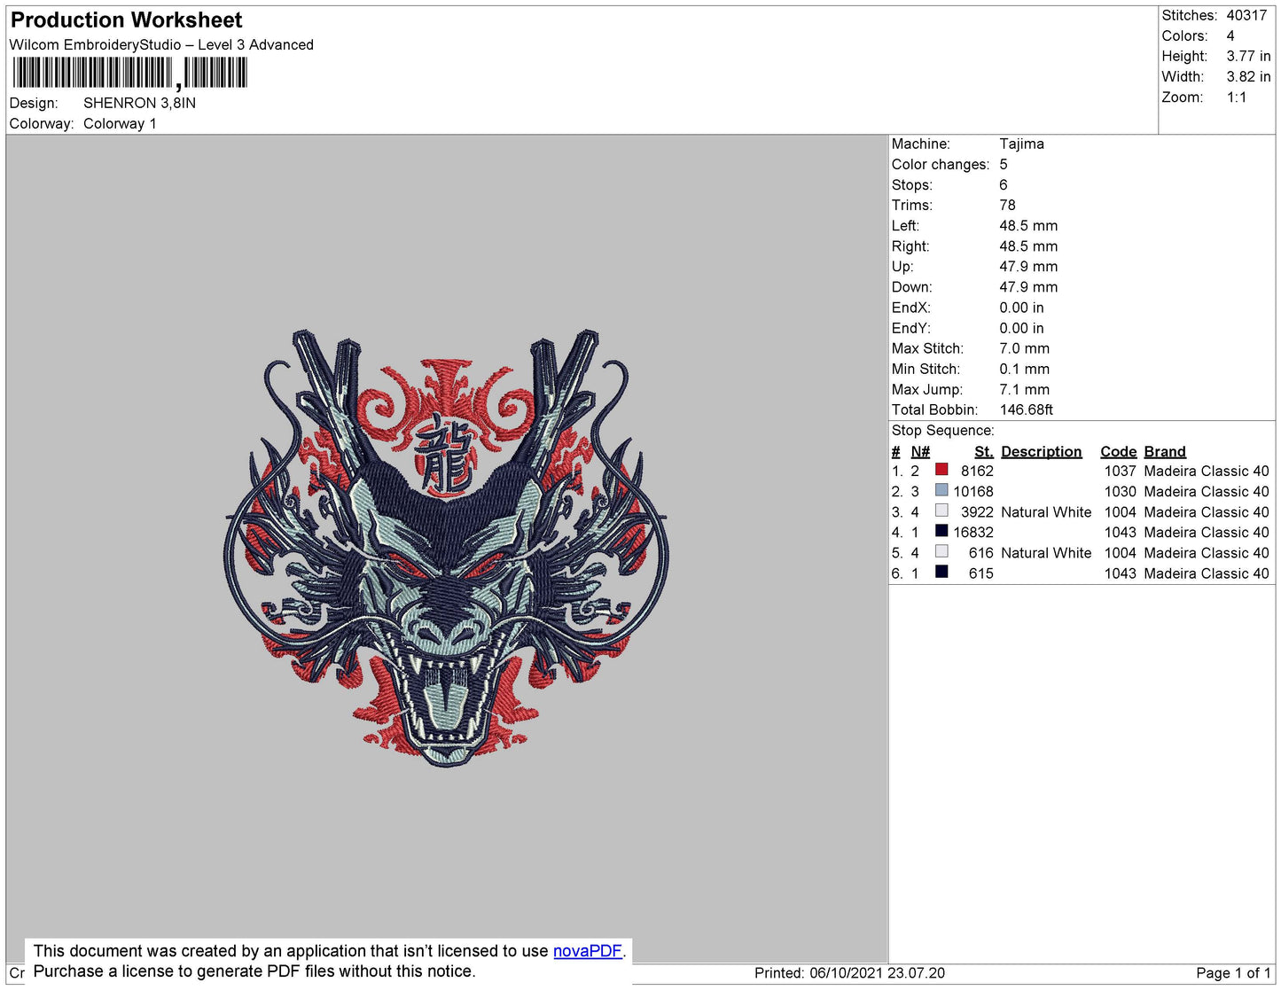Click 'Madeira Classic 40' in the 615 row

coord(1207,573)
